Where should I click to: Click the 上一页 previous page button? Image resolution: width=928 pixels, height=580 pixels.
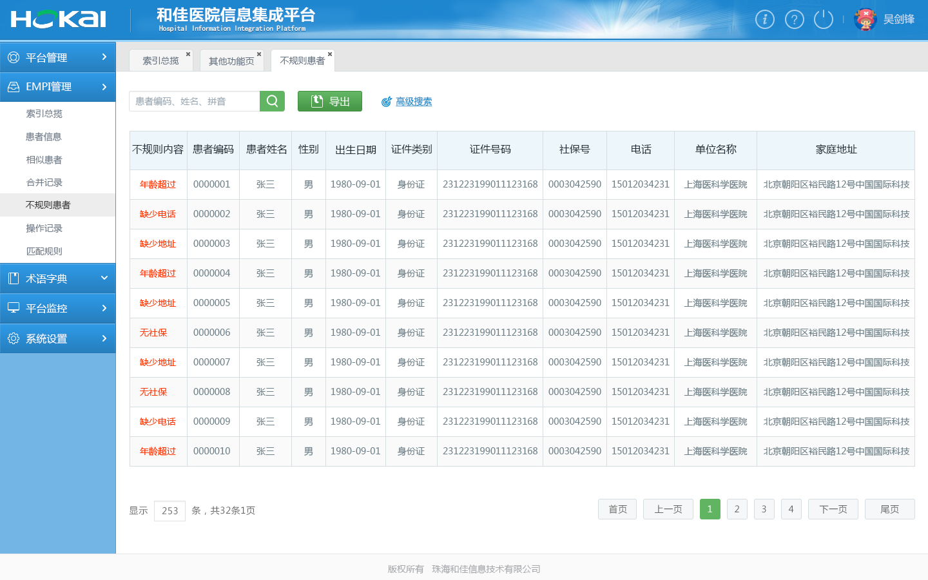668,509
